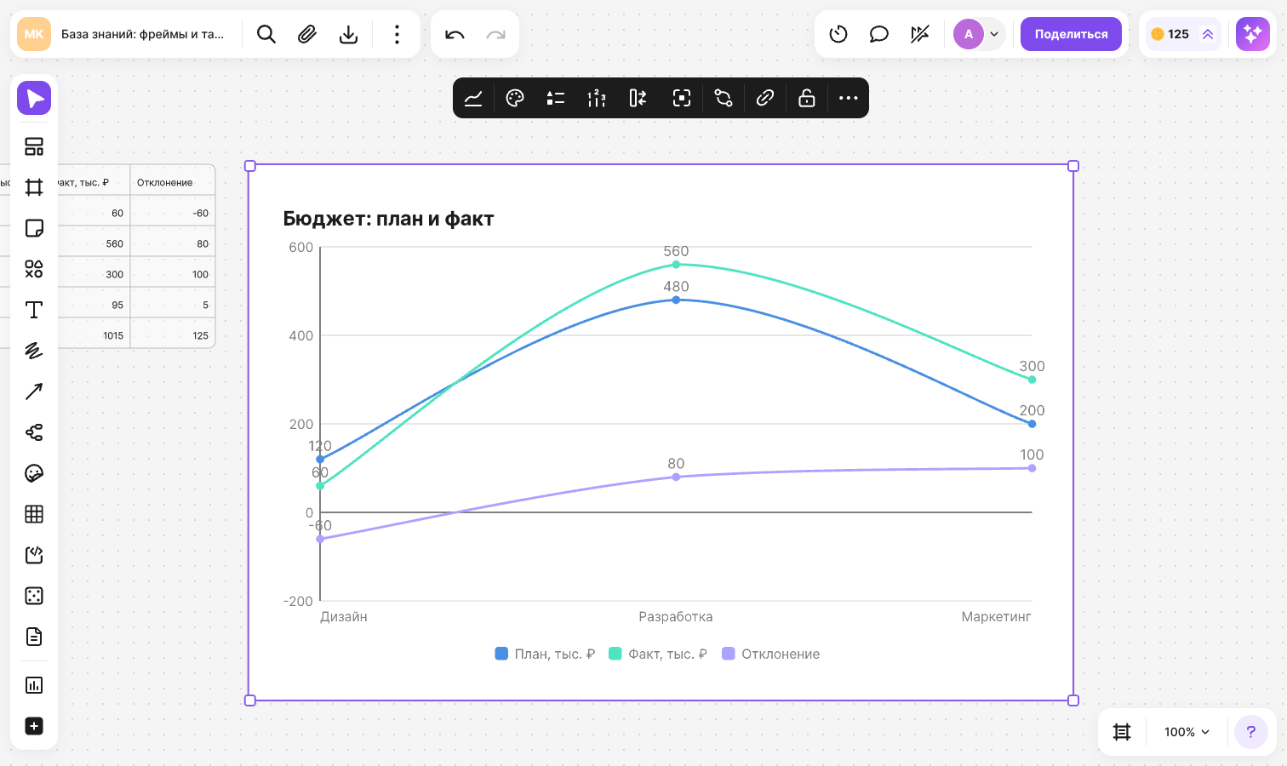1287x766 pixels.
Task: Select the arrow connector tool
Action: click(x=34, y=392)
